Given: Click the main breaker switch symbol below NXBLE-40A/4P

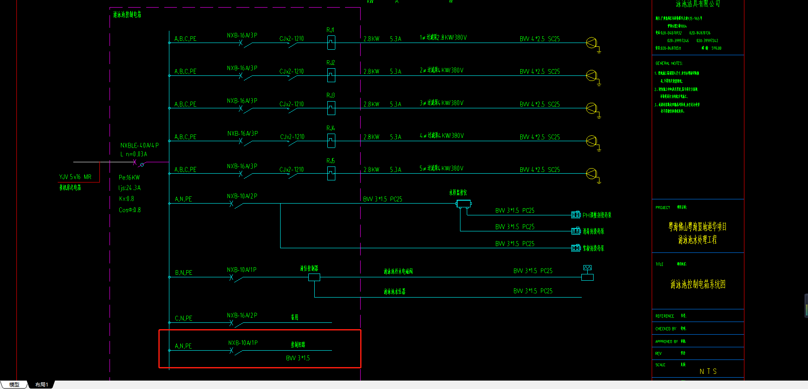Looking at the screenshot, I should point(139,163).
